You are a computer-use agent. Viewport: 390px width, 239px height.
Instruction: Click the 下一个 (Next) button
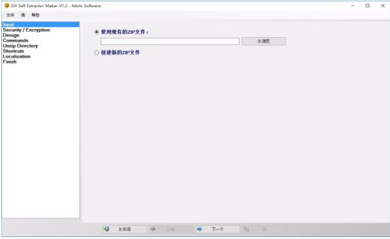coord(218,229)
